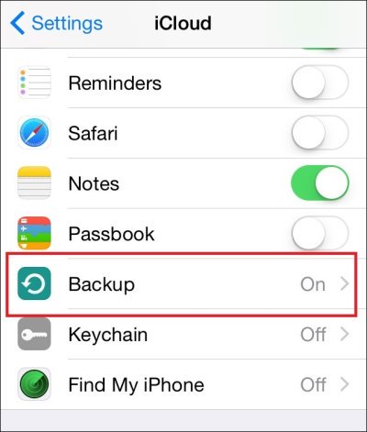367x432 pixels.
Task: Open the Find My iPhone label
Action: pos(136,384)
